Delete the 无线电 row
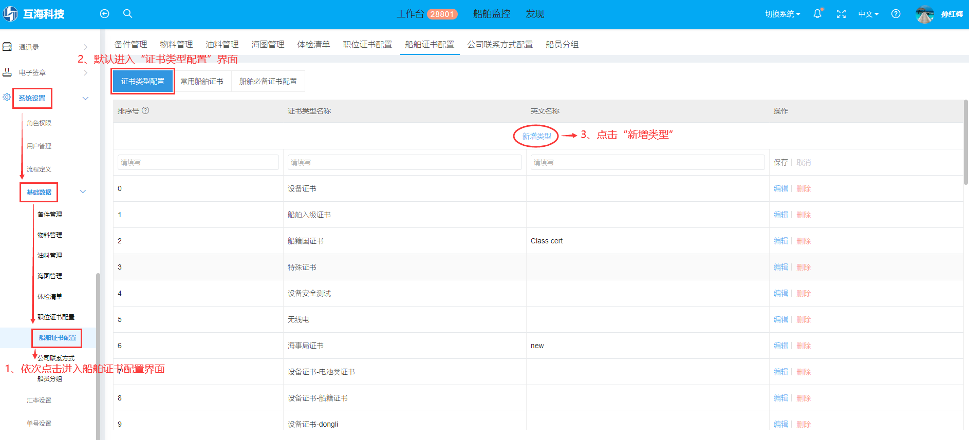The height and width of the screenshot is (440, 969). [804, 319]
